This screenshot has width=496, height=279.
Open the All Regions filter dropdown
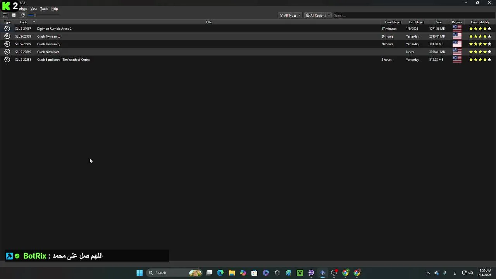coord(318,15)
